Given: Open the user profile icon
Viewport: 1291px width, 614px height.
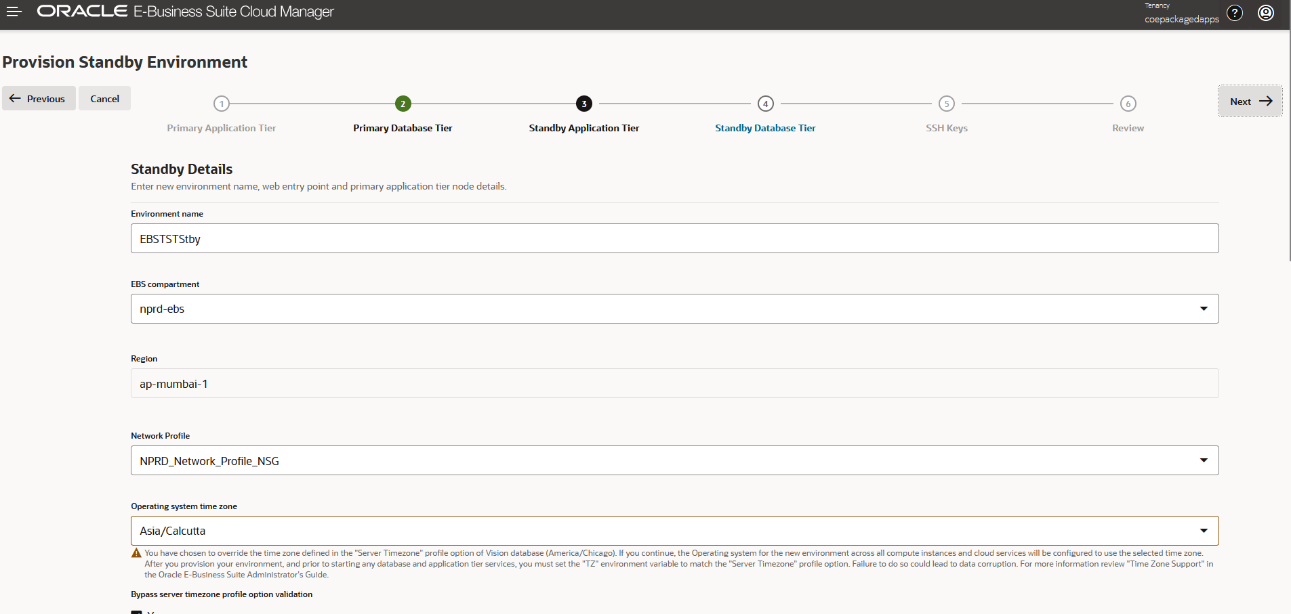Looking at the screenshot, I should [1266, 13].
